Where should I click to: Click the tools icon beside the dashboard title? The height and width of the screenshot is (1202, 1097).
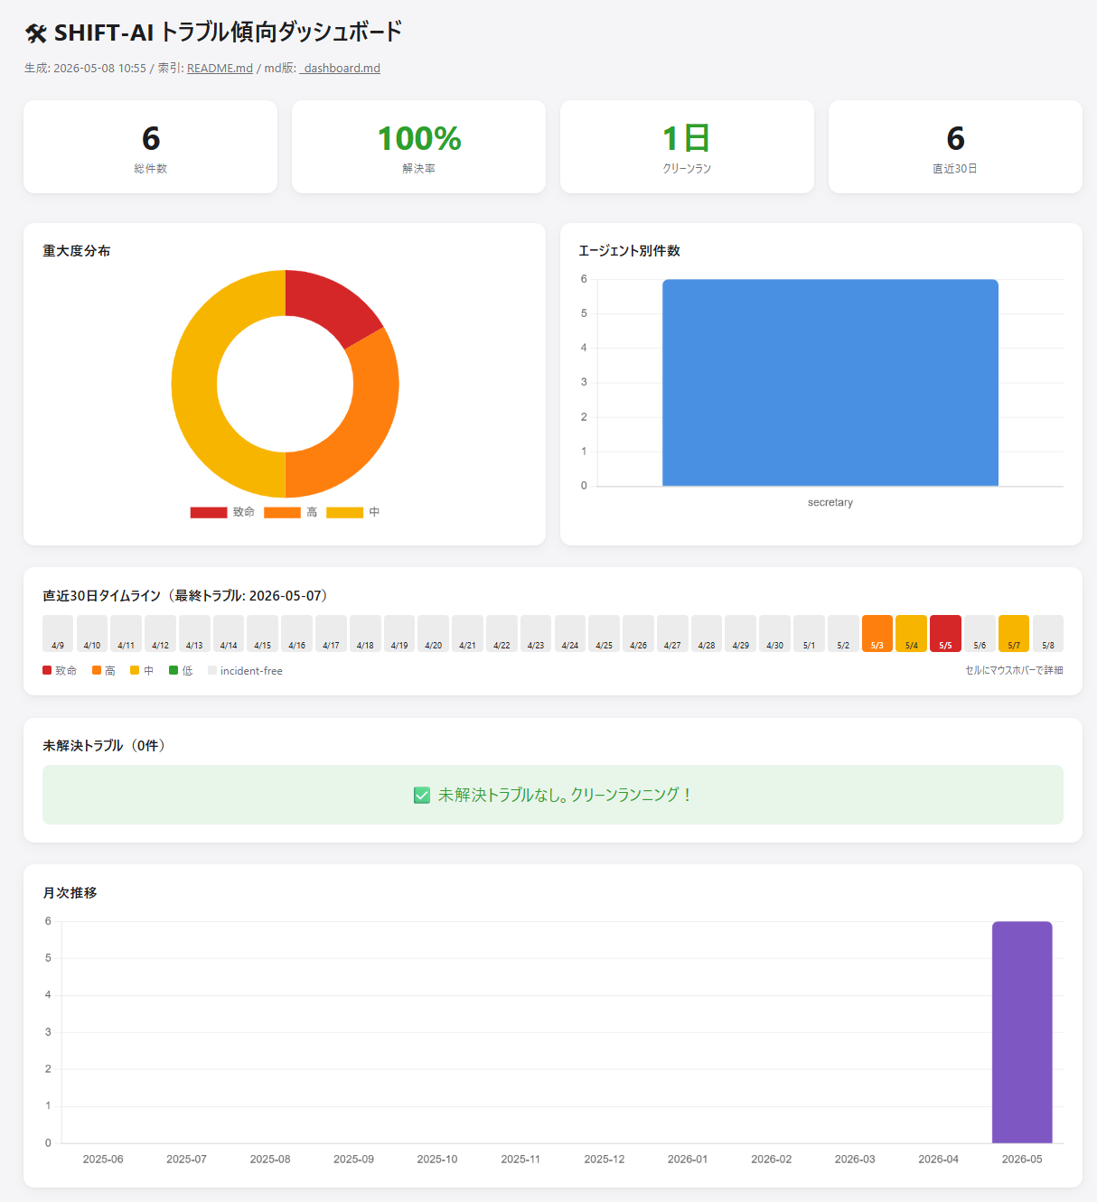pyautogui.click(x=36, y=33)
